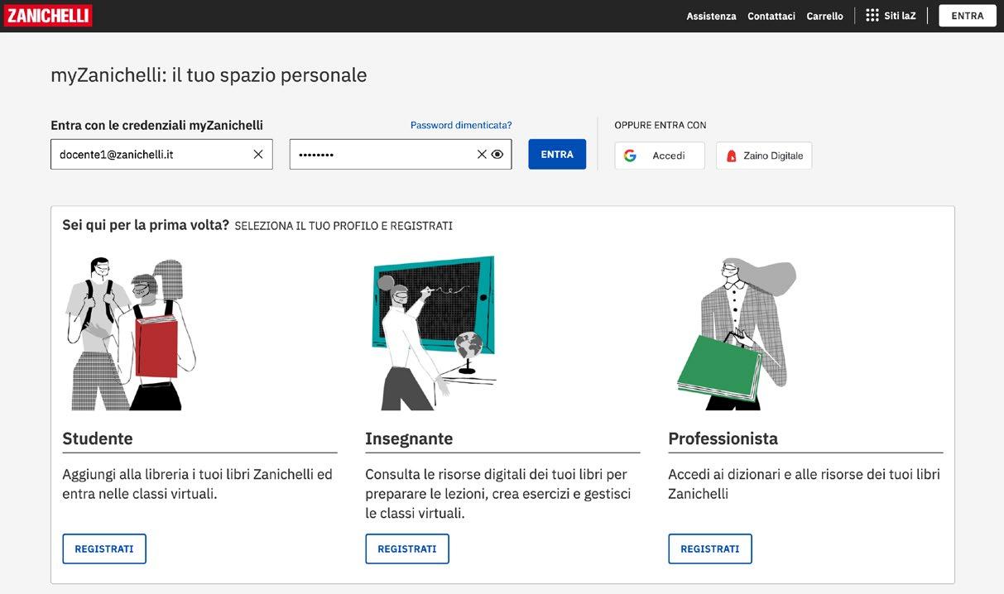Click text 'Consulta le risorse digitali dei tuoi libri'

[486, 475]
